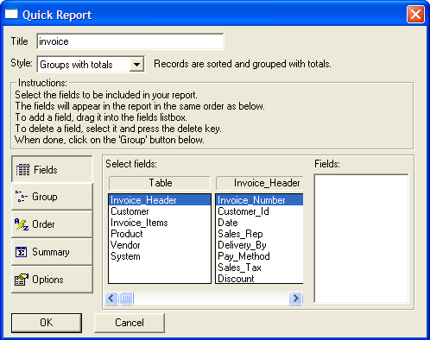Open the Style dropdown arrow
Viewport: 430px width, 340px height.
tap(136, 64)
